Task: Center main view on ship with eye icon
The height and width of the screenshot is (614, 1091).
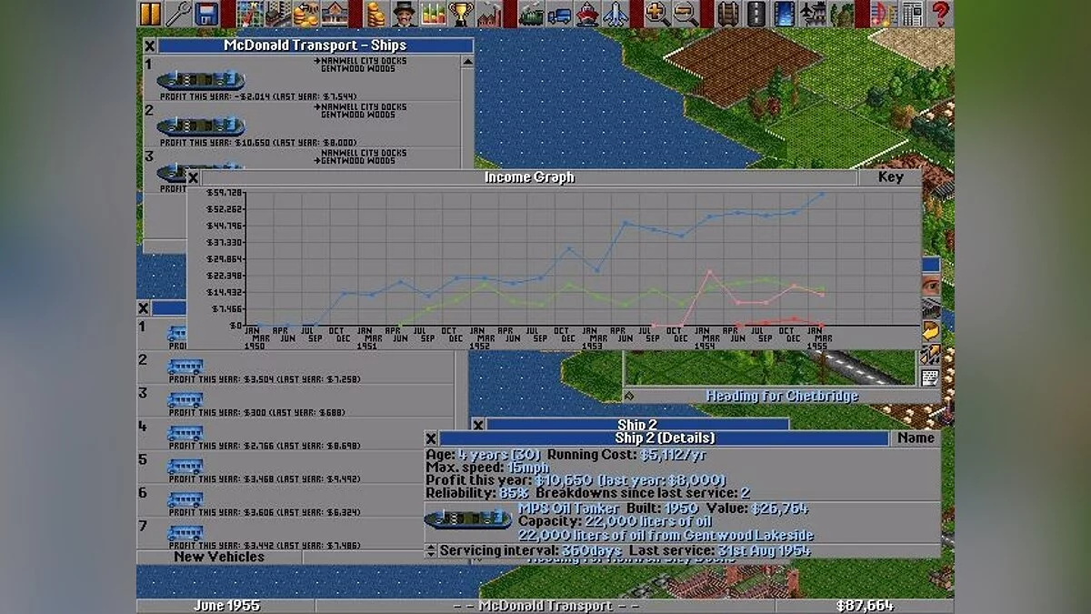Action: (x=930, y=284)
